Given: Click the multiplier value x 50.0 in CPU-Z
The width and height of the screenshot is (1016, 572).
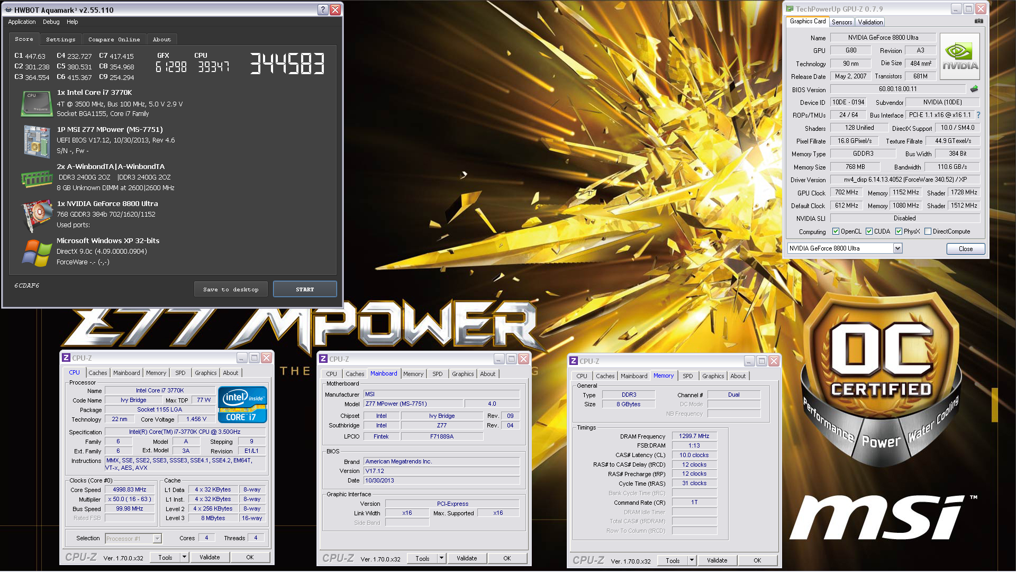Looking at the screenshot, I should click(130, 499).
